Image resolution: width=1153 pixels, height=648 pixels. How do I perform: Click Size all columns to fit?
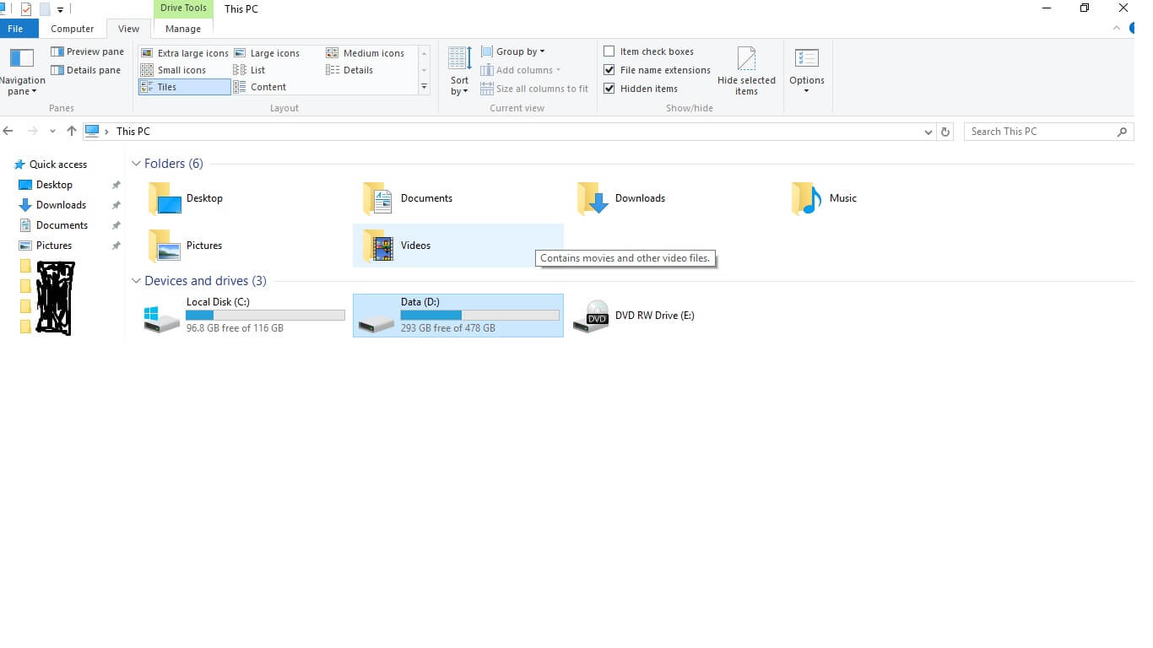click(533, 89)
